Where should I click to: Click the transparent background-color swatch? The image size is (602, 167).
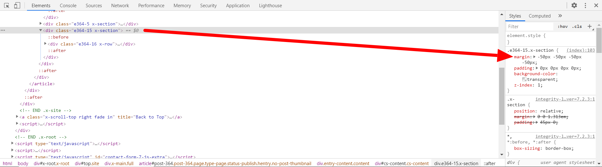click(524, 79)
